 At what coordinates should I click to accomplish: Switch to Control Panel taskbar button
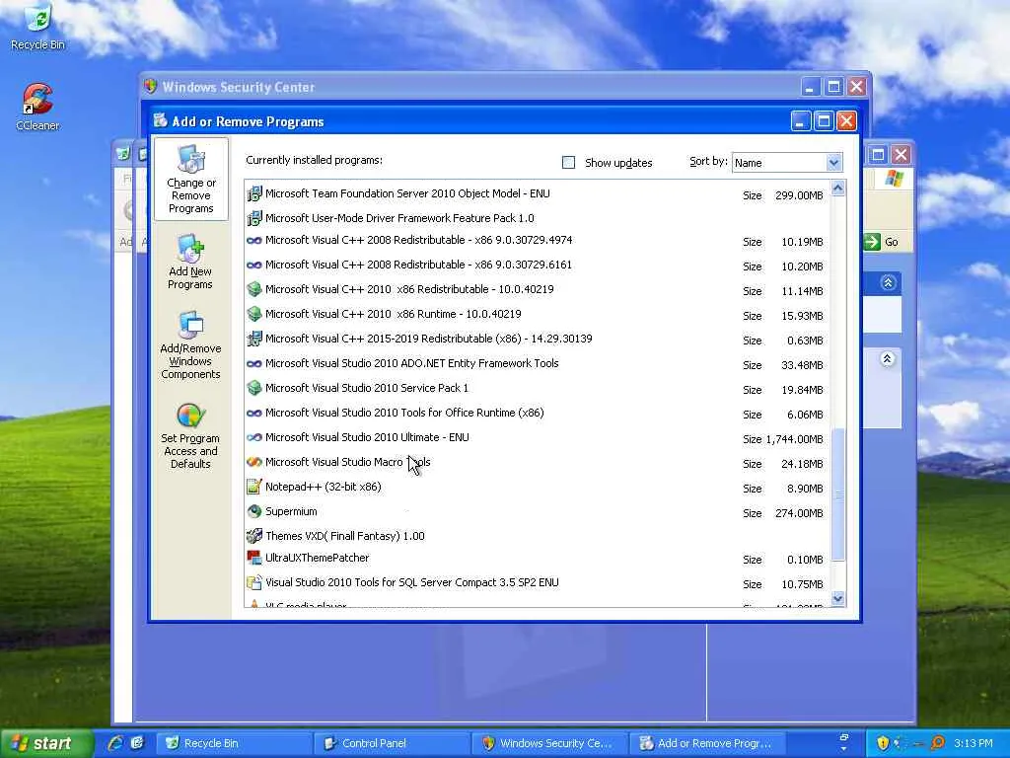pos(392,743)
